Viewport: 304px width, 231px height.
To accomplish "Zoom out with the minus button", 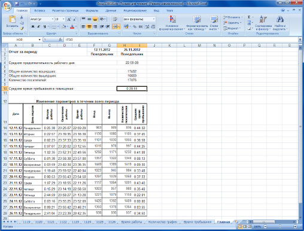I will [x=265, y=227].
